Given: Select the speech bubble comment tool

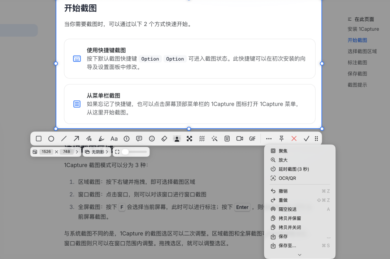Looking at the screenshot, I should coord(139,139).
